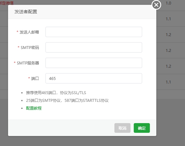Click the SMTP密码 field label
This screenshot has height=146, width=185.
coord(30,48)
